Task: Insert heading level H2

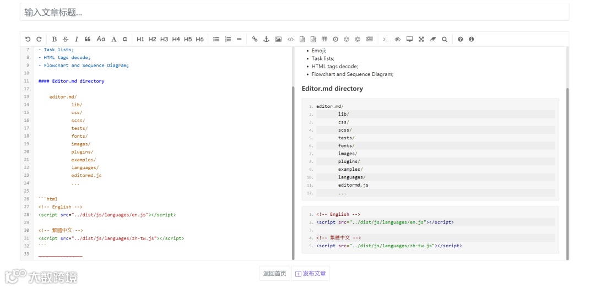Action: (x=152, y=39)
